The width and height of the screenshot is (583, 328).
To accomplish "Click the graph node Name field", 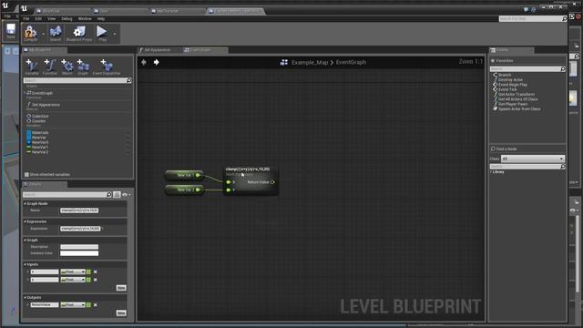I will [x=79, y=210].
